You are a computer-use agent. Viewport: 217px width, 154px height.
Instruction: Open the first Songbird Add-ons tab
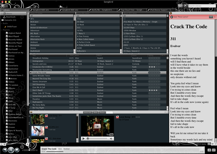coord(44,10)
